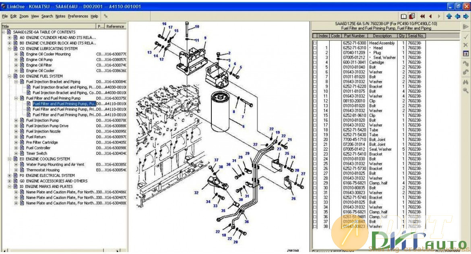This screenshot has width=471, height=254.
Task: Click the Title column header in tree
Action: point(49,27)
